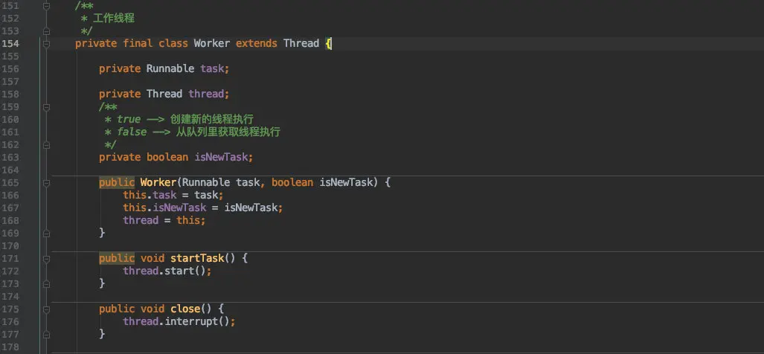Click 'Worker' constructor name on line 165
The image size is (764, 354).
pyautogui.click(x=158, y=183)
